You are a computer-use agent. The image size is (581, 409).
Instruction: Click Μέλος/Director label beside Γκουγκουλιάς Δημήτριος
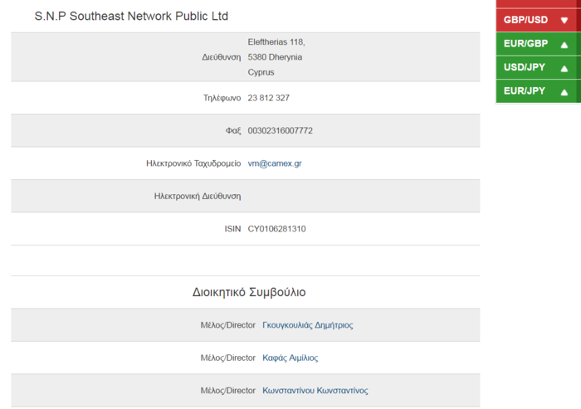228,325
